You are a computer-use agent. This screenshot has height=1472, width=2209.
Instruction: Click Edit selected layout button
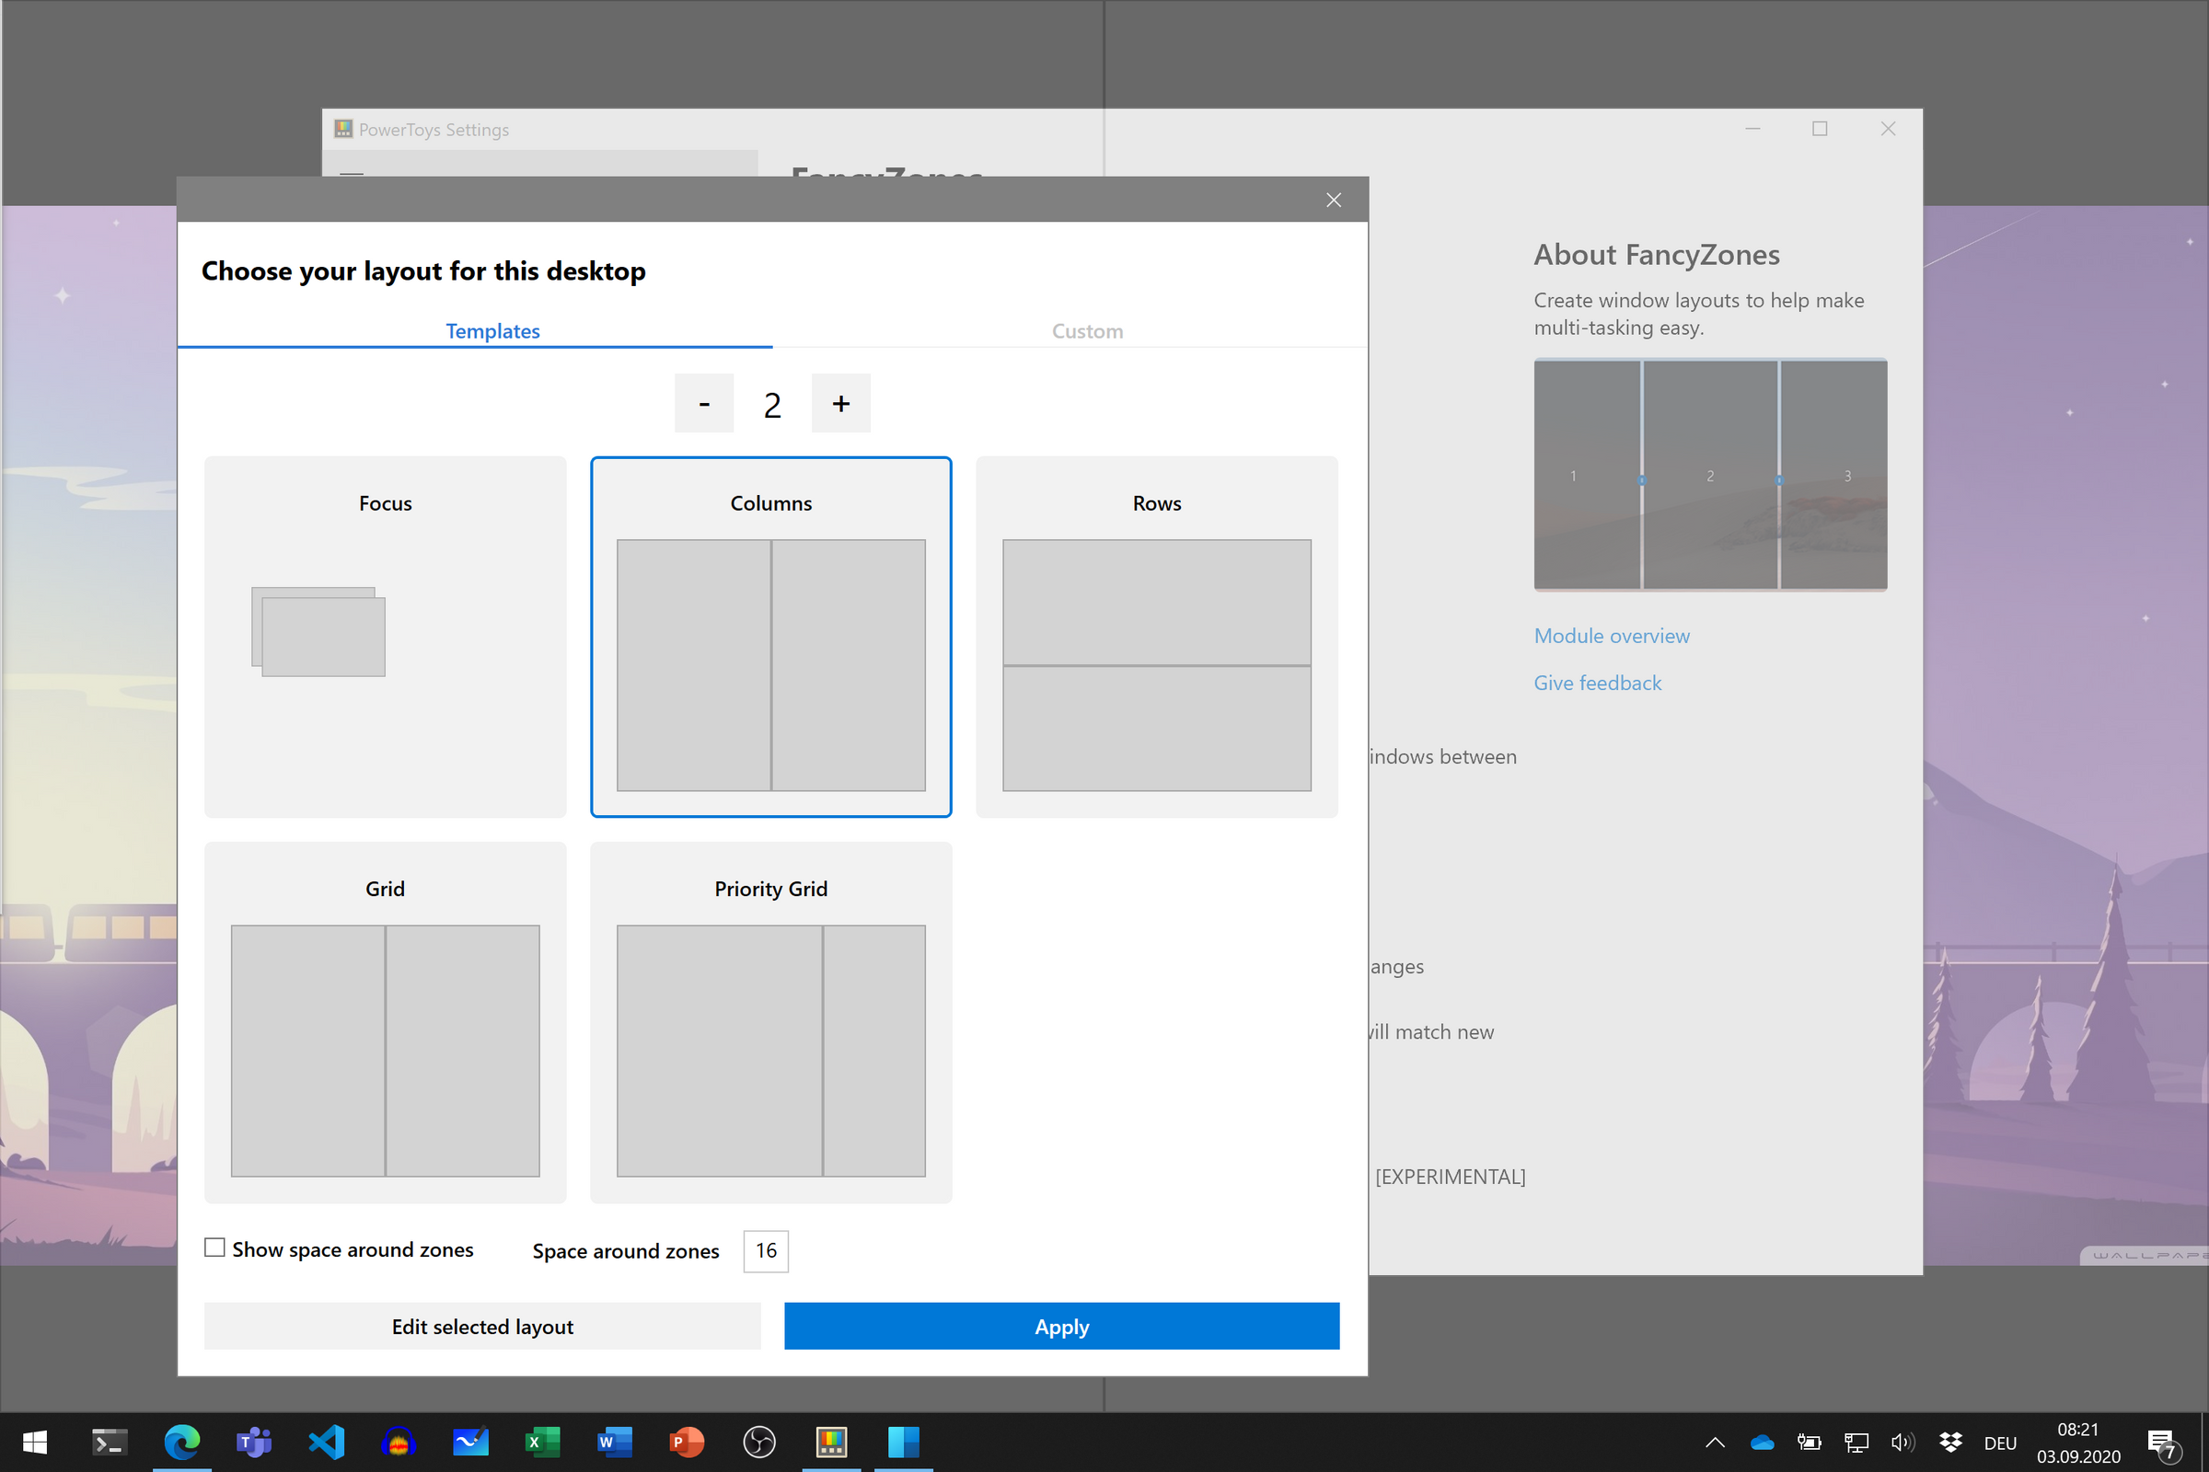click(481, 1326)
